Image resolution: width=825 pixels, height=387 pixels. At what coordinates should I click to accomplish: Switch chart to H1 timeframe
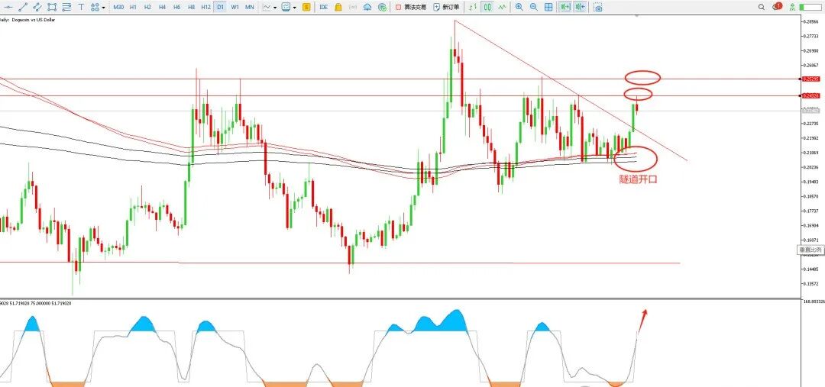(x=133, y=8)
